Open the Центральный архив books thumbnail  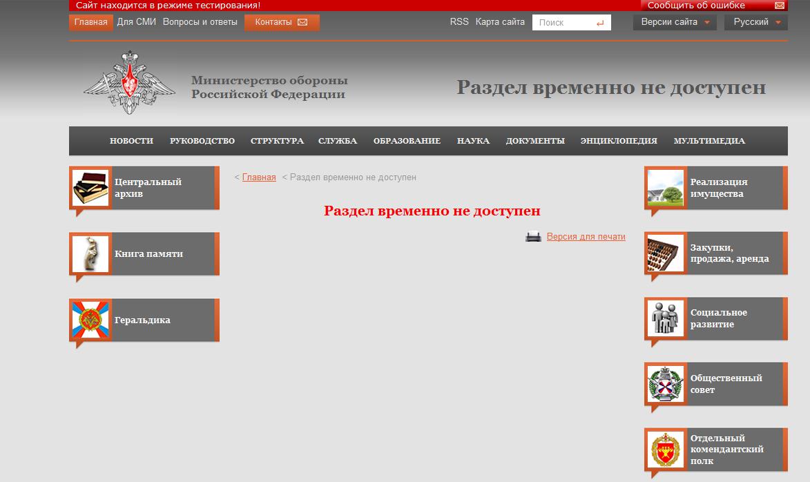click(91, 188)
